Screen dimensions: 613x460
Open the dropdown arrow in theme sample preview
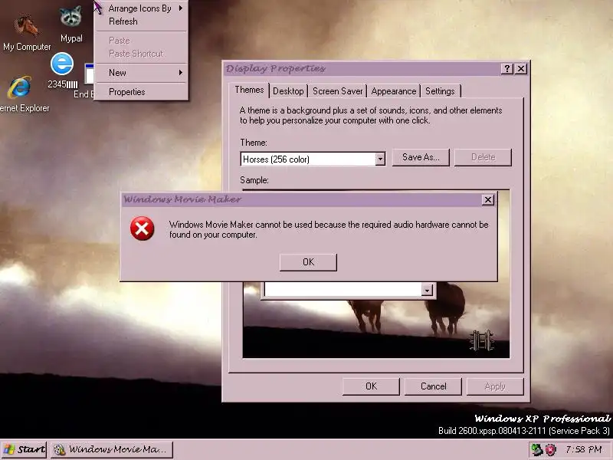(x=427, y=291)
